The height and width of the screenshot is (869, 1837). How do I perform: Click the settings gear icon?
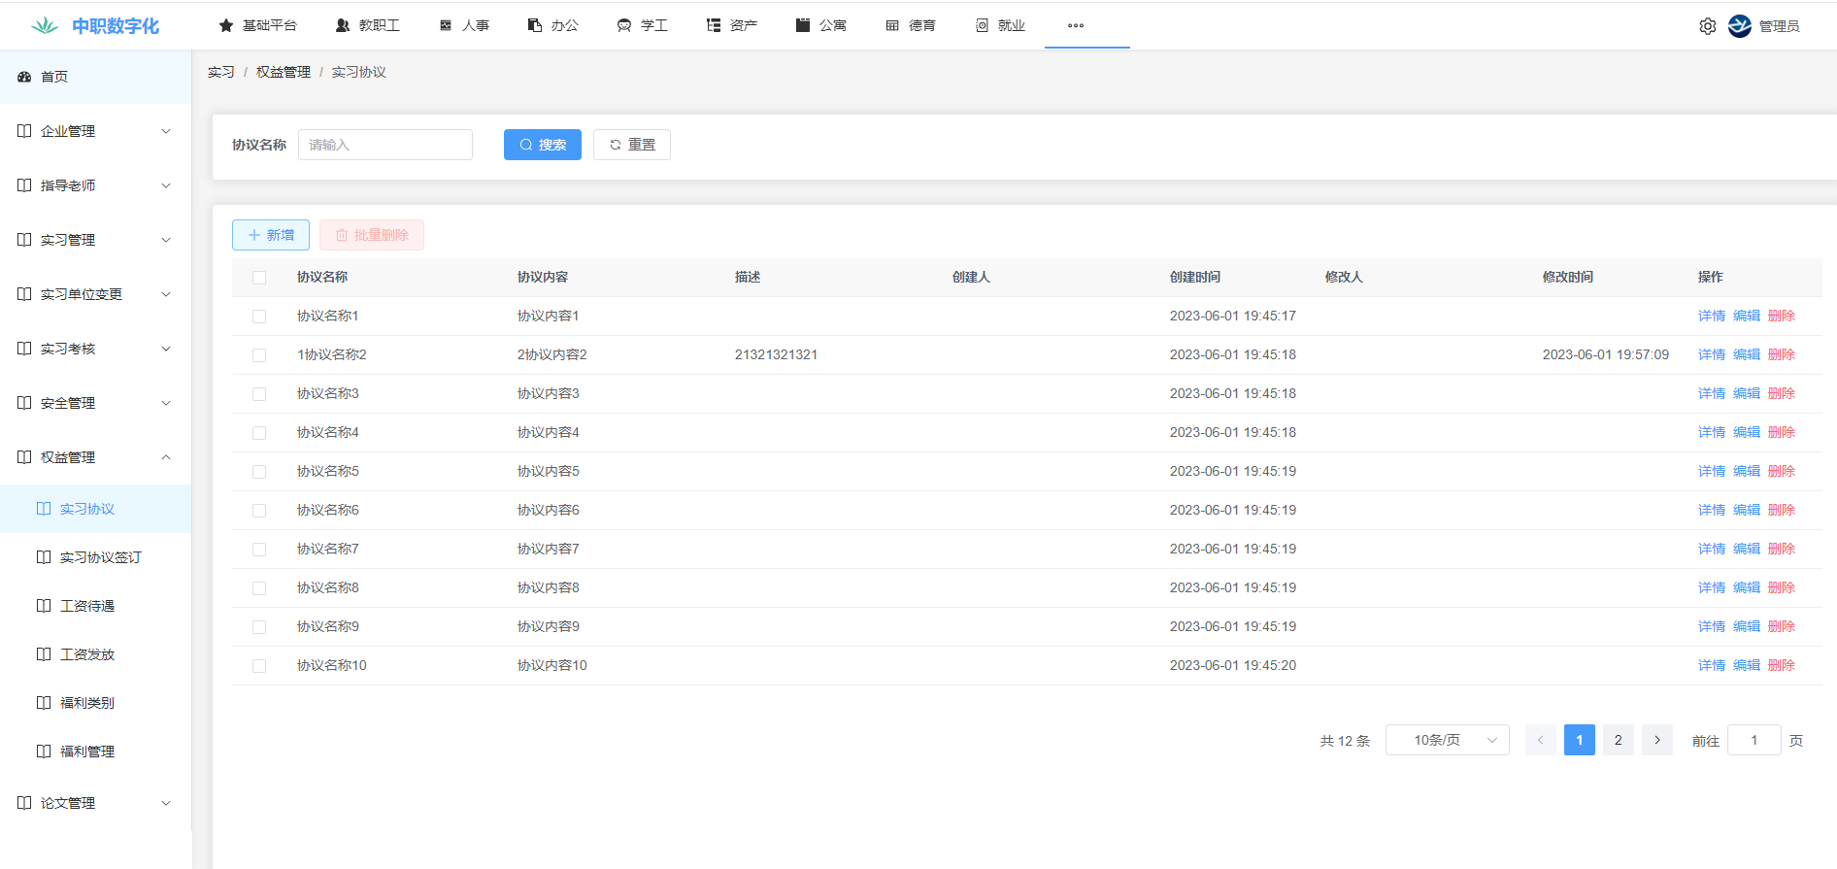click(x=1707, y=26)
